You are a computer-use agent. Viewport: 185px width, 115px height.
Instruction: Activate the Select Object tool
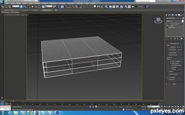click(21, 7)
